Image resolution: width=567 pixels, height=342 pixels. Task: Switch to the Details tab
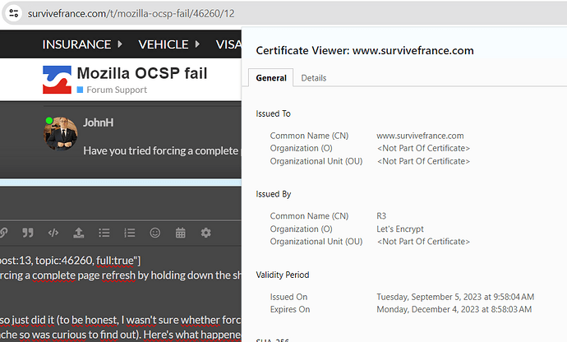click(314, 78)
